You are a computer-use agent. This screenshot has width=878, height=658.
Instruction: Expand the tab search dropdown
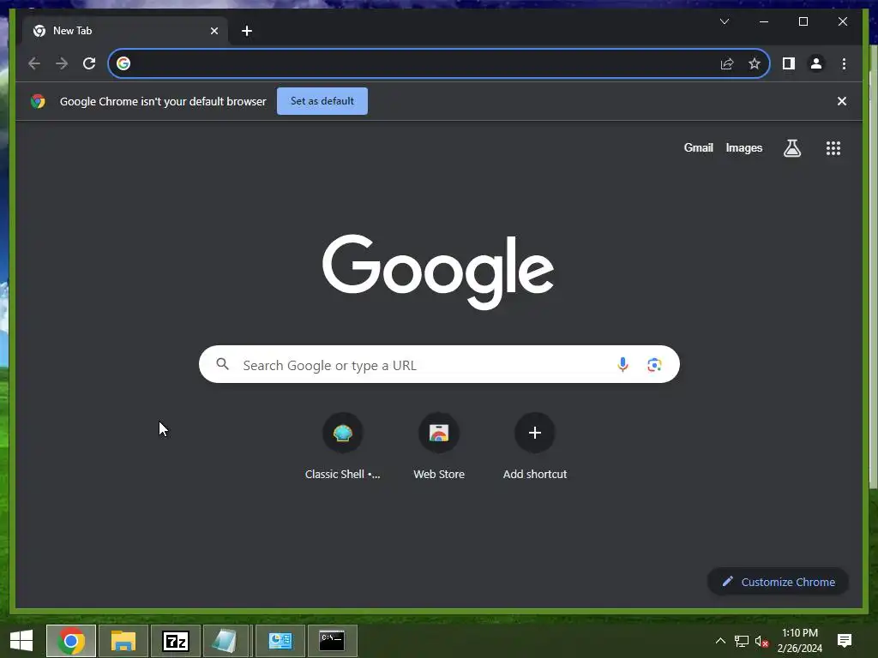(724, 21)
